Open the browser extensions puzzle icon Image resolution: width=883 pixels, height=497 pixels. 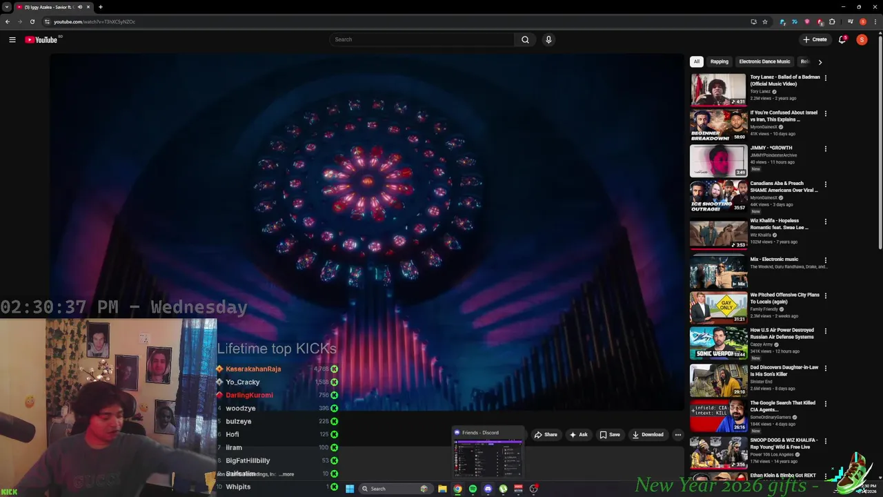(832, 21)
